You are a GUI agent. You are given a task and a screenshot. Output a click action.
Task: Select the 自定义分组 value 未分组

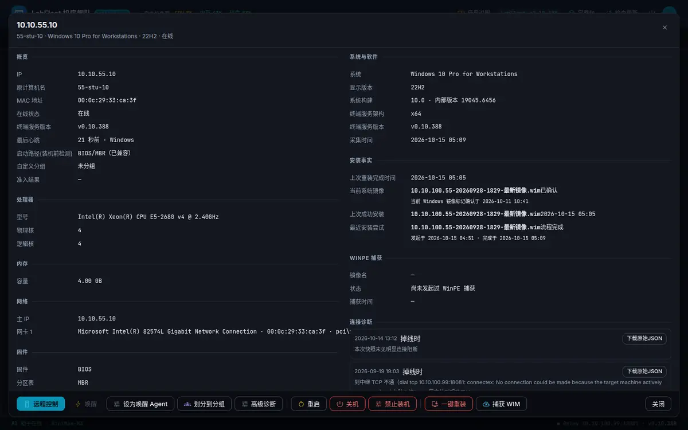(x=87, y=166)
